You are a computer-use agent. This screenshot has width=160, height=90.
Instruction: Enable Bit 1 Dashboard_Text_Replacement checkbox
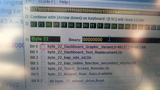pos(43,52)
